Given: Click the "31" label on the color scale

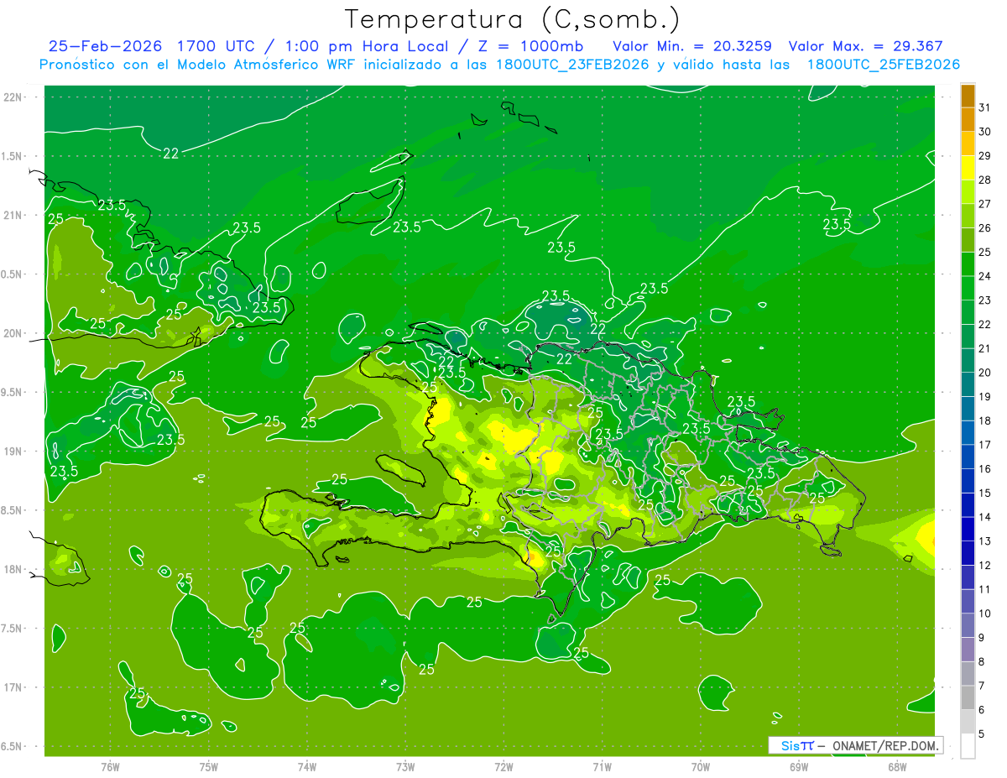Looking at the screenshot, I should coord(985,107).
